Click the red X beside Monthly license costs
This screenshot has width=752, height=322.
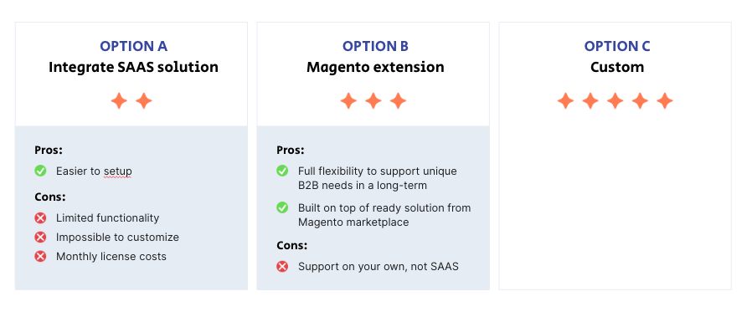point(40,257)
